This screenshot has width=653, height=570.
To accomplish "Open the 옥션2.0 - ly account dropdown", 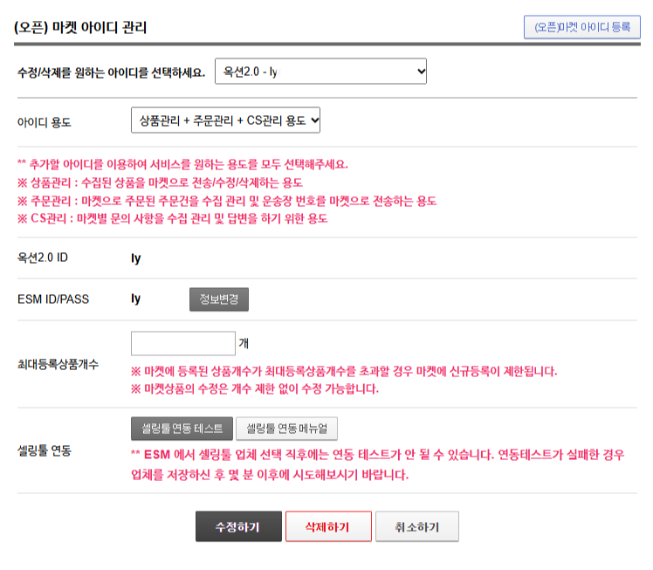I will 320,72.
